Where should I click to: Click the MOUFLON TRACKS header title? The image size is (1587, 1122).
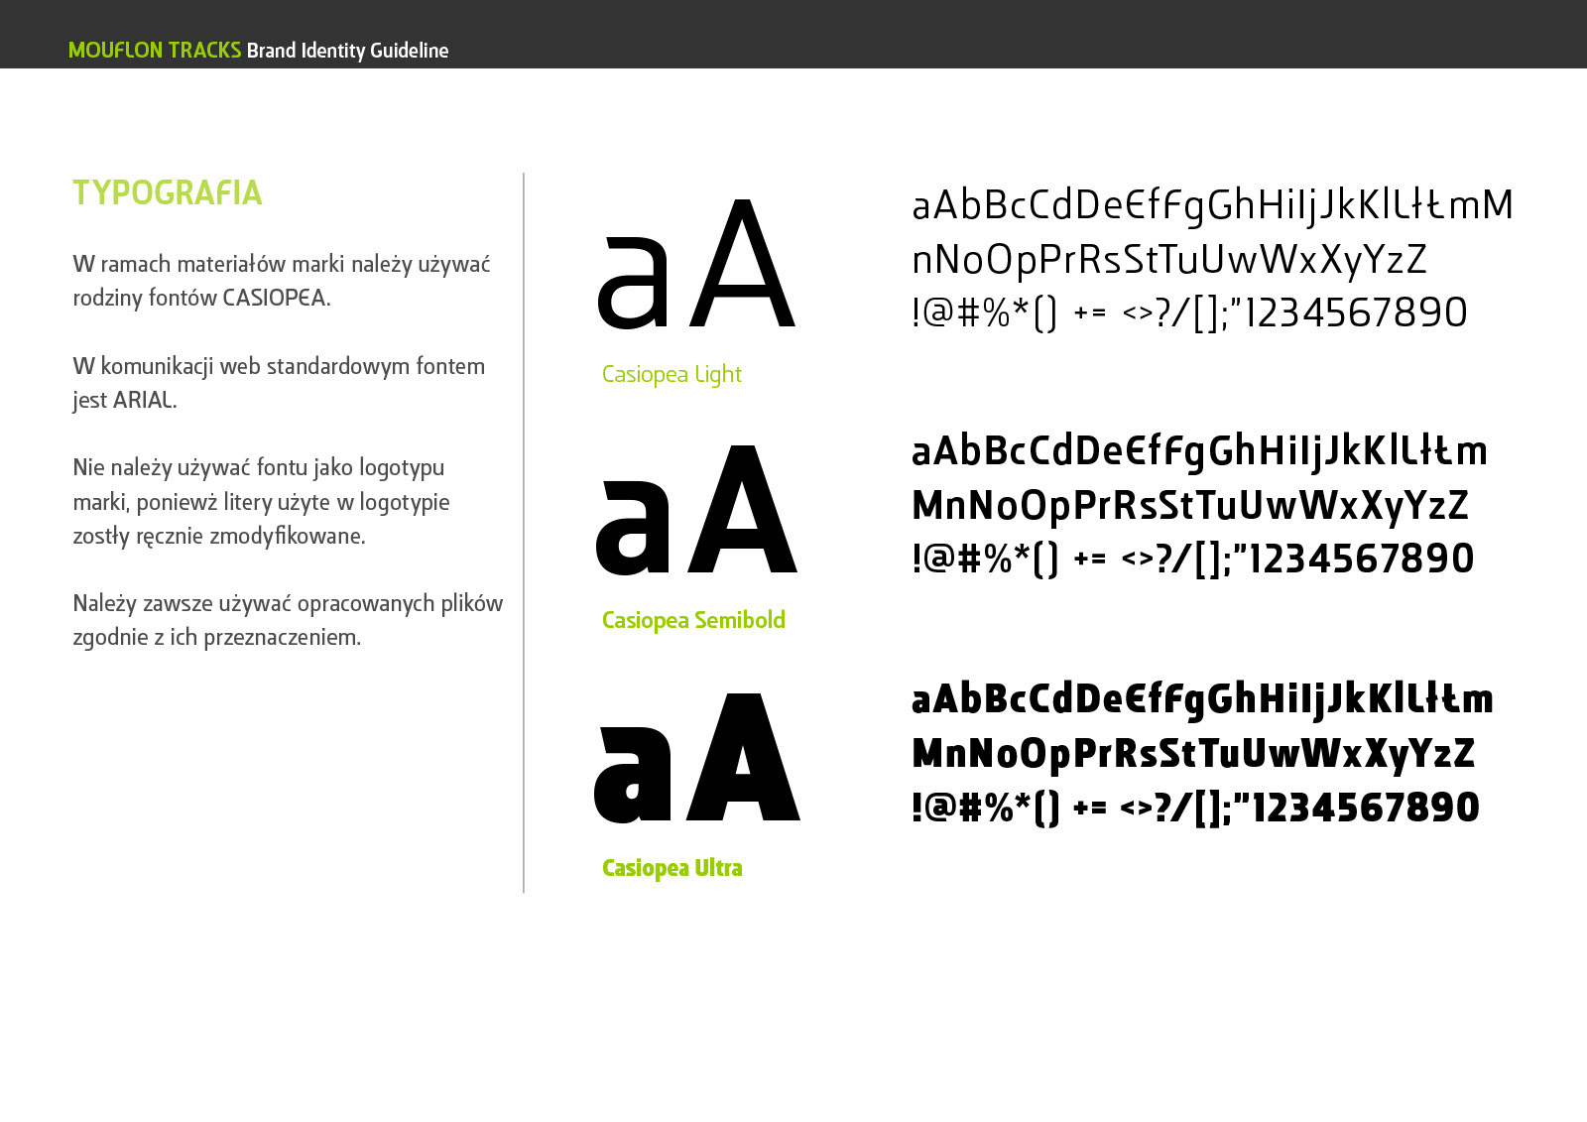point(155,50)
